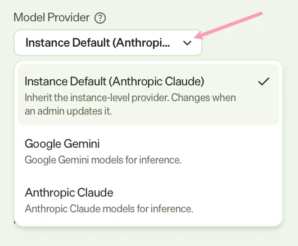
Task: Select the "Anthropic Claude" option title
Action: click(69, 193)
